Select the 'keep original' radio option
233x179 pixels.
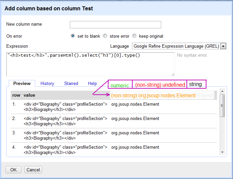click(x=134, y=36)
